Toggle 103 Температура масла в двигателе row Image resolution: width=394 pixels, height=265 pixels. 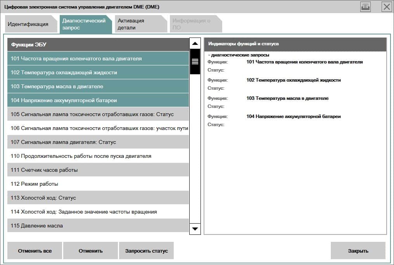[x=98, y=86]
